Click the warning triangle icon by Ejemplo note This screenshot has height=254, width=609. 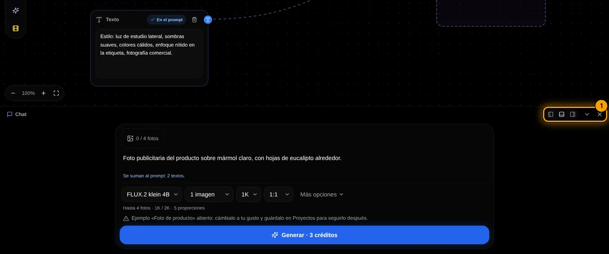[x=126, y=218]
